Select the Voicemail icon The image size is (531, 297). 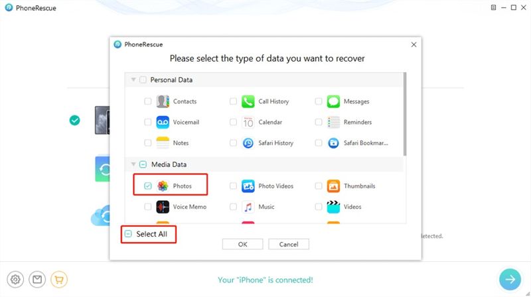pyautogui.click(x=163, y=122)
